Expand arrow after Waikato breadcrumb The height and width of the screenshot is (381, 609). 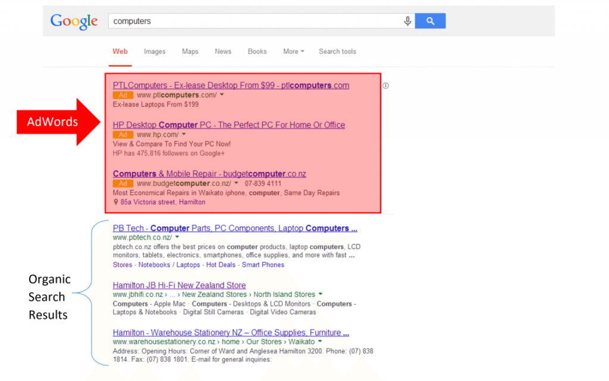[x=320, y=342]
